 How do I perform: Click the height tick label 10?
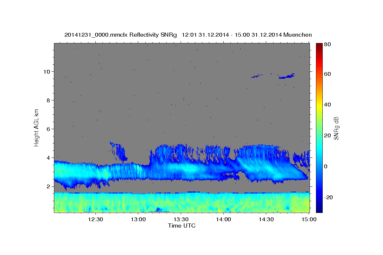coord(47,72)
